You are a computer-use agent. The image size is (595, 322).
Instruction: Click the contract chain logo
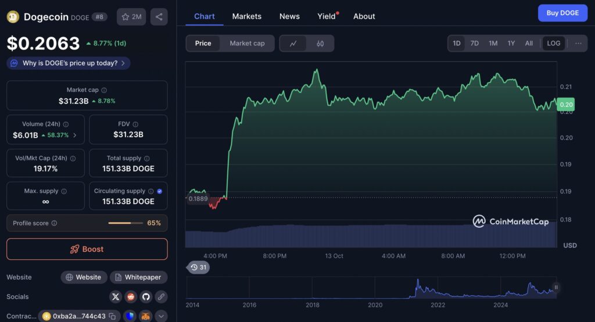[x=46, y=316]
